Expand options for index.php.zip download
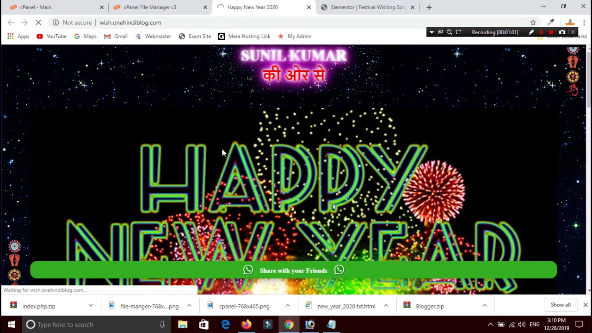 [x=91, y=306]
